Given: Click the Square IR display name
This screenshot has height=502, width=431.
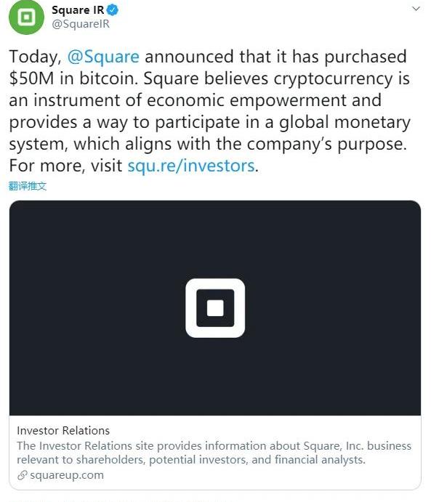Looking at the screenshot, I should pos(78,10).
